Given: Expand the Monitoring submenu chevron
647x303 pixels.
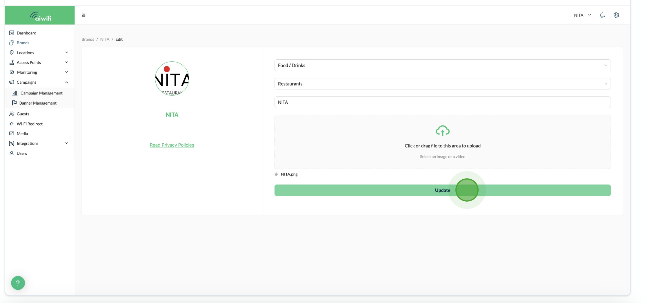Looking at the screenshot, I should [x=67, y=72].
